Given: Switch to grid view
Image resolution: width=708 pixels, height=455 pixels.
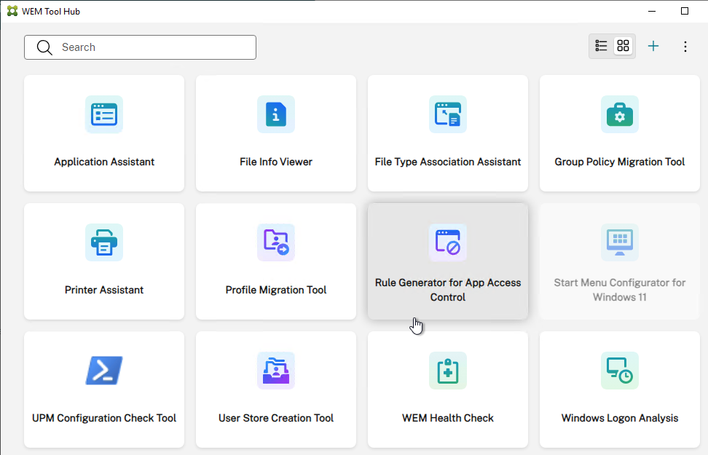Looking at the screenshot, I should pos(623,46).
